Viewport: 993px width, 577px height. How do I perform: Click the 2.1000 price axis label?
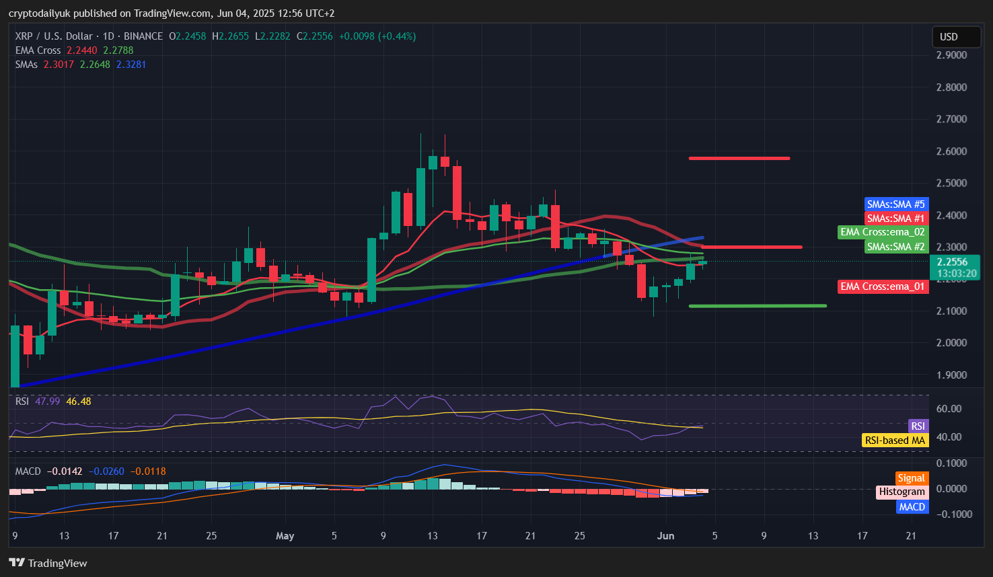click(x=952, y=311)
